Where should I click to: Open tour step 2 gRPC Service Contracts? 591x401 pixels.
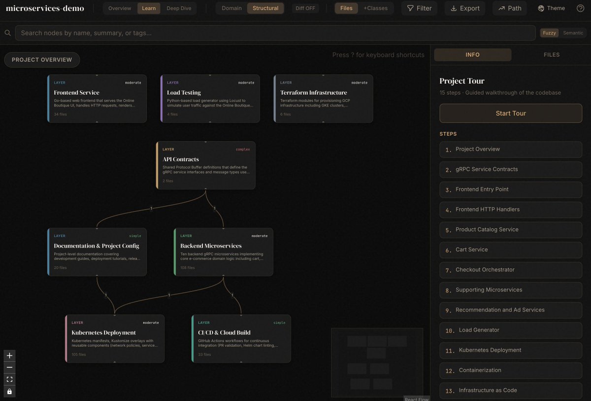point(511,170)
